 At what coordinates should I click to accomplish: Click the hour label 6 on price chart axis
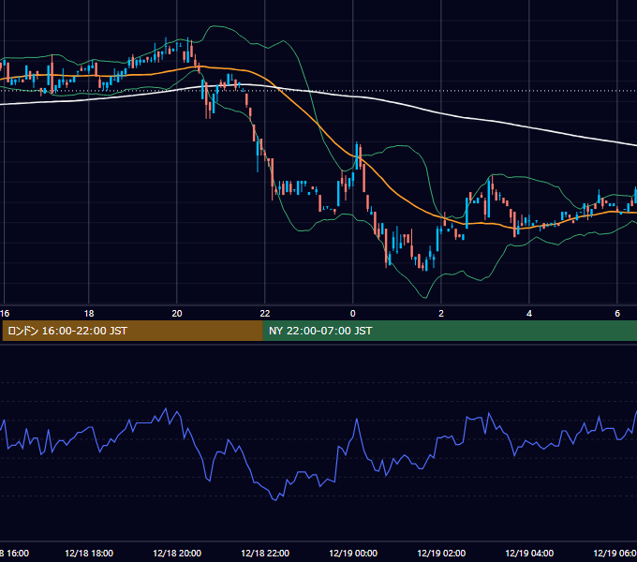pos(617,314)
